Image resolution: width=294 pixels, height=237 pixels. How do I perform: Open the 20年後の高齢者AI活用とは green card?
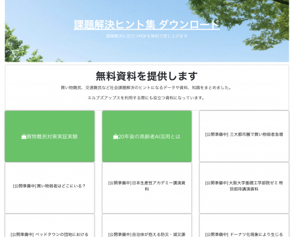pos(147,136)
